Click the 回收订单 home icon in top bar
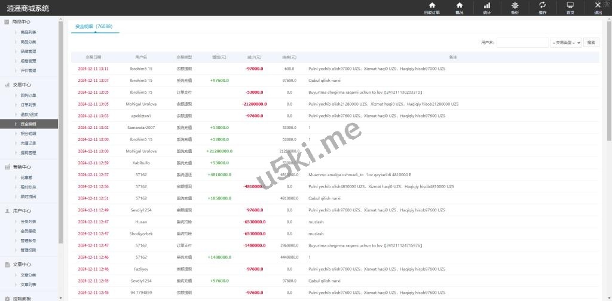This screenshot has height=301, width=612. click(x=432, y=5)
